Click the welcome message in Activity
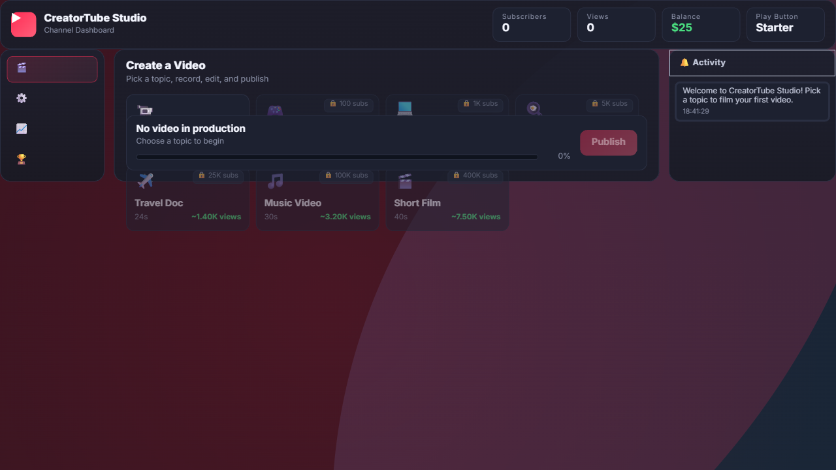The height and width of the screenshot is (470, 836). [752, 95]
